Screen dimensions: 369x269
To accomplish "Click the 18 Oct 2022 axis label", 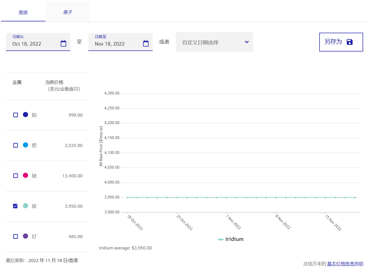I will [x=135, y=222].
